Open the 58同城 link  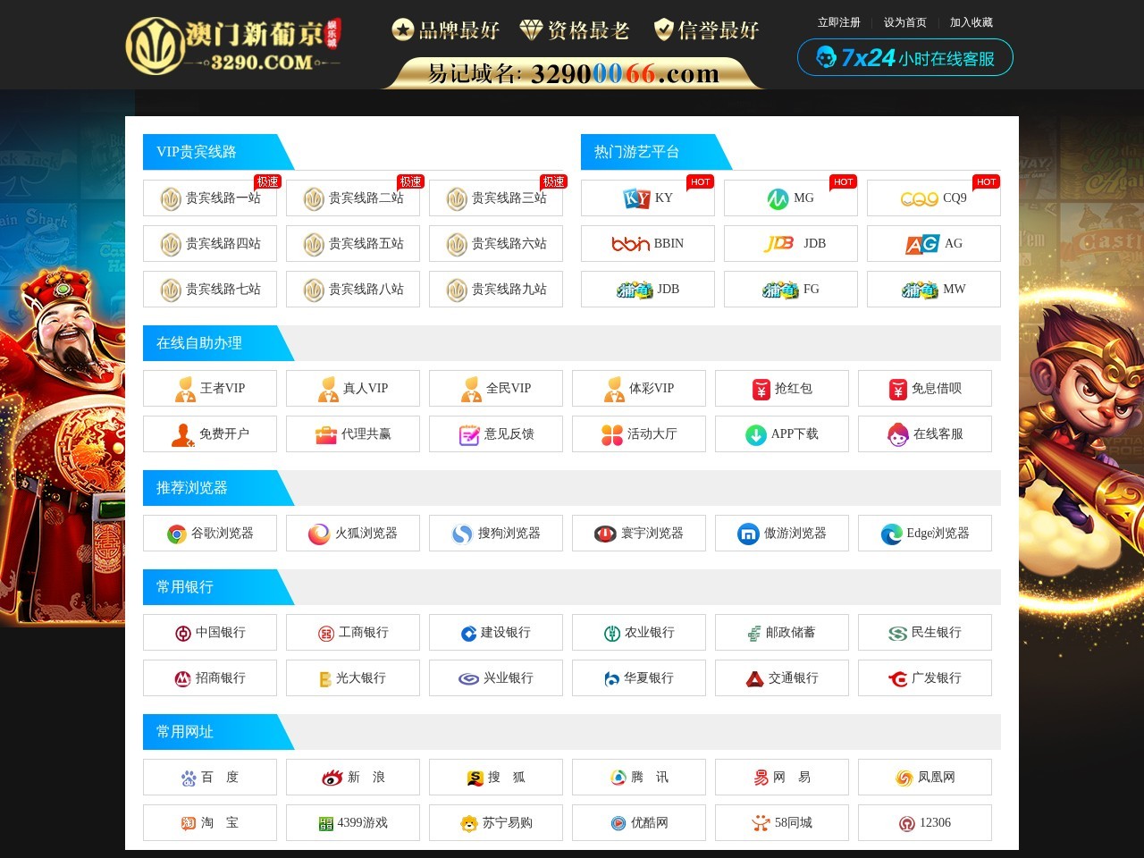click(782, 823)
